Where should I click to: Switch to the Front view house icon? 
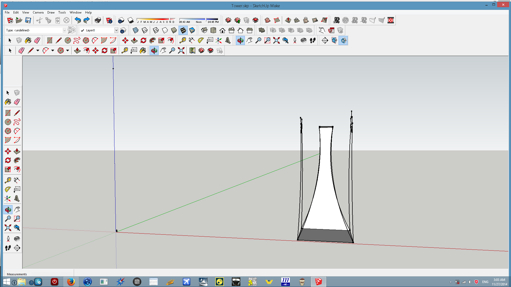[x=222, y=30]
